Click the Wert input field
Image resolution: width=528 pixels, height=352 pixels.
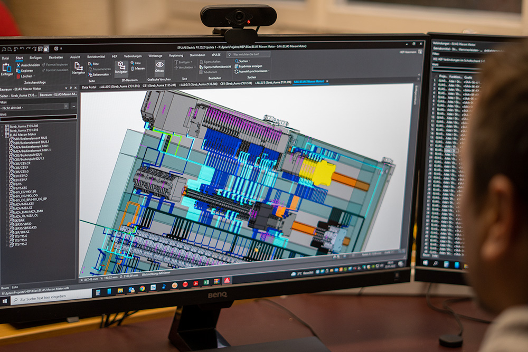[38, 117]
